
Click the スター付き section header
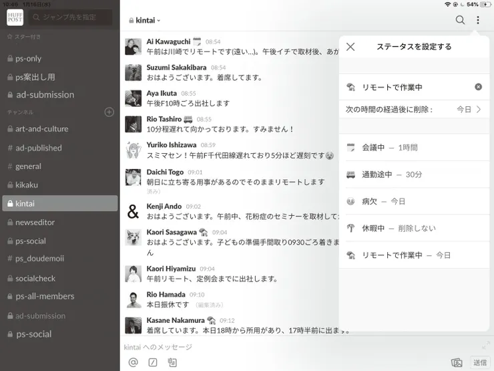pyautogui.click(x=24, y=37)
